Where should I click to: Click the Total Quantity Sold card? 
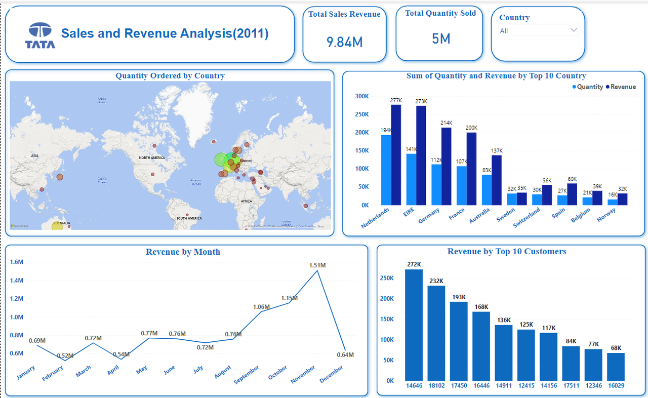point(439,33)
